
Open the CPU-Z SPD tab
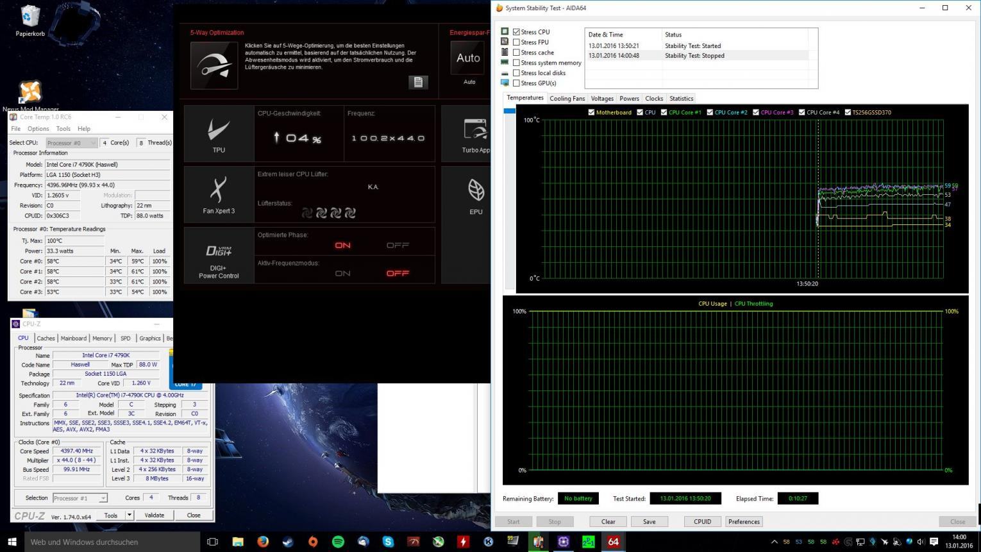(x=126, y=339)
